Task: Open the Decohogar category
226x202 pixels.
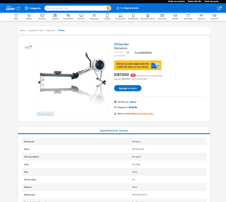Action: [188, 17]
